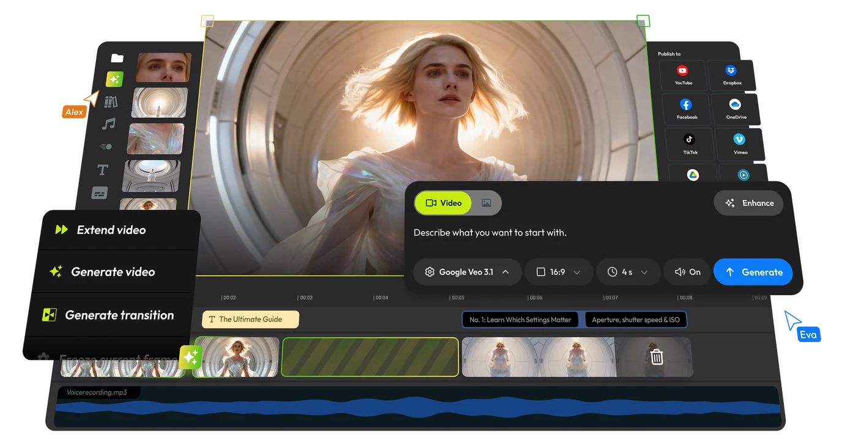Viewport: 856px width, 446px height.
Task: Click the Voicerecording.mp3 audio track
Action: click(x=418, y=406)
